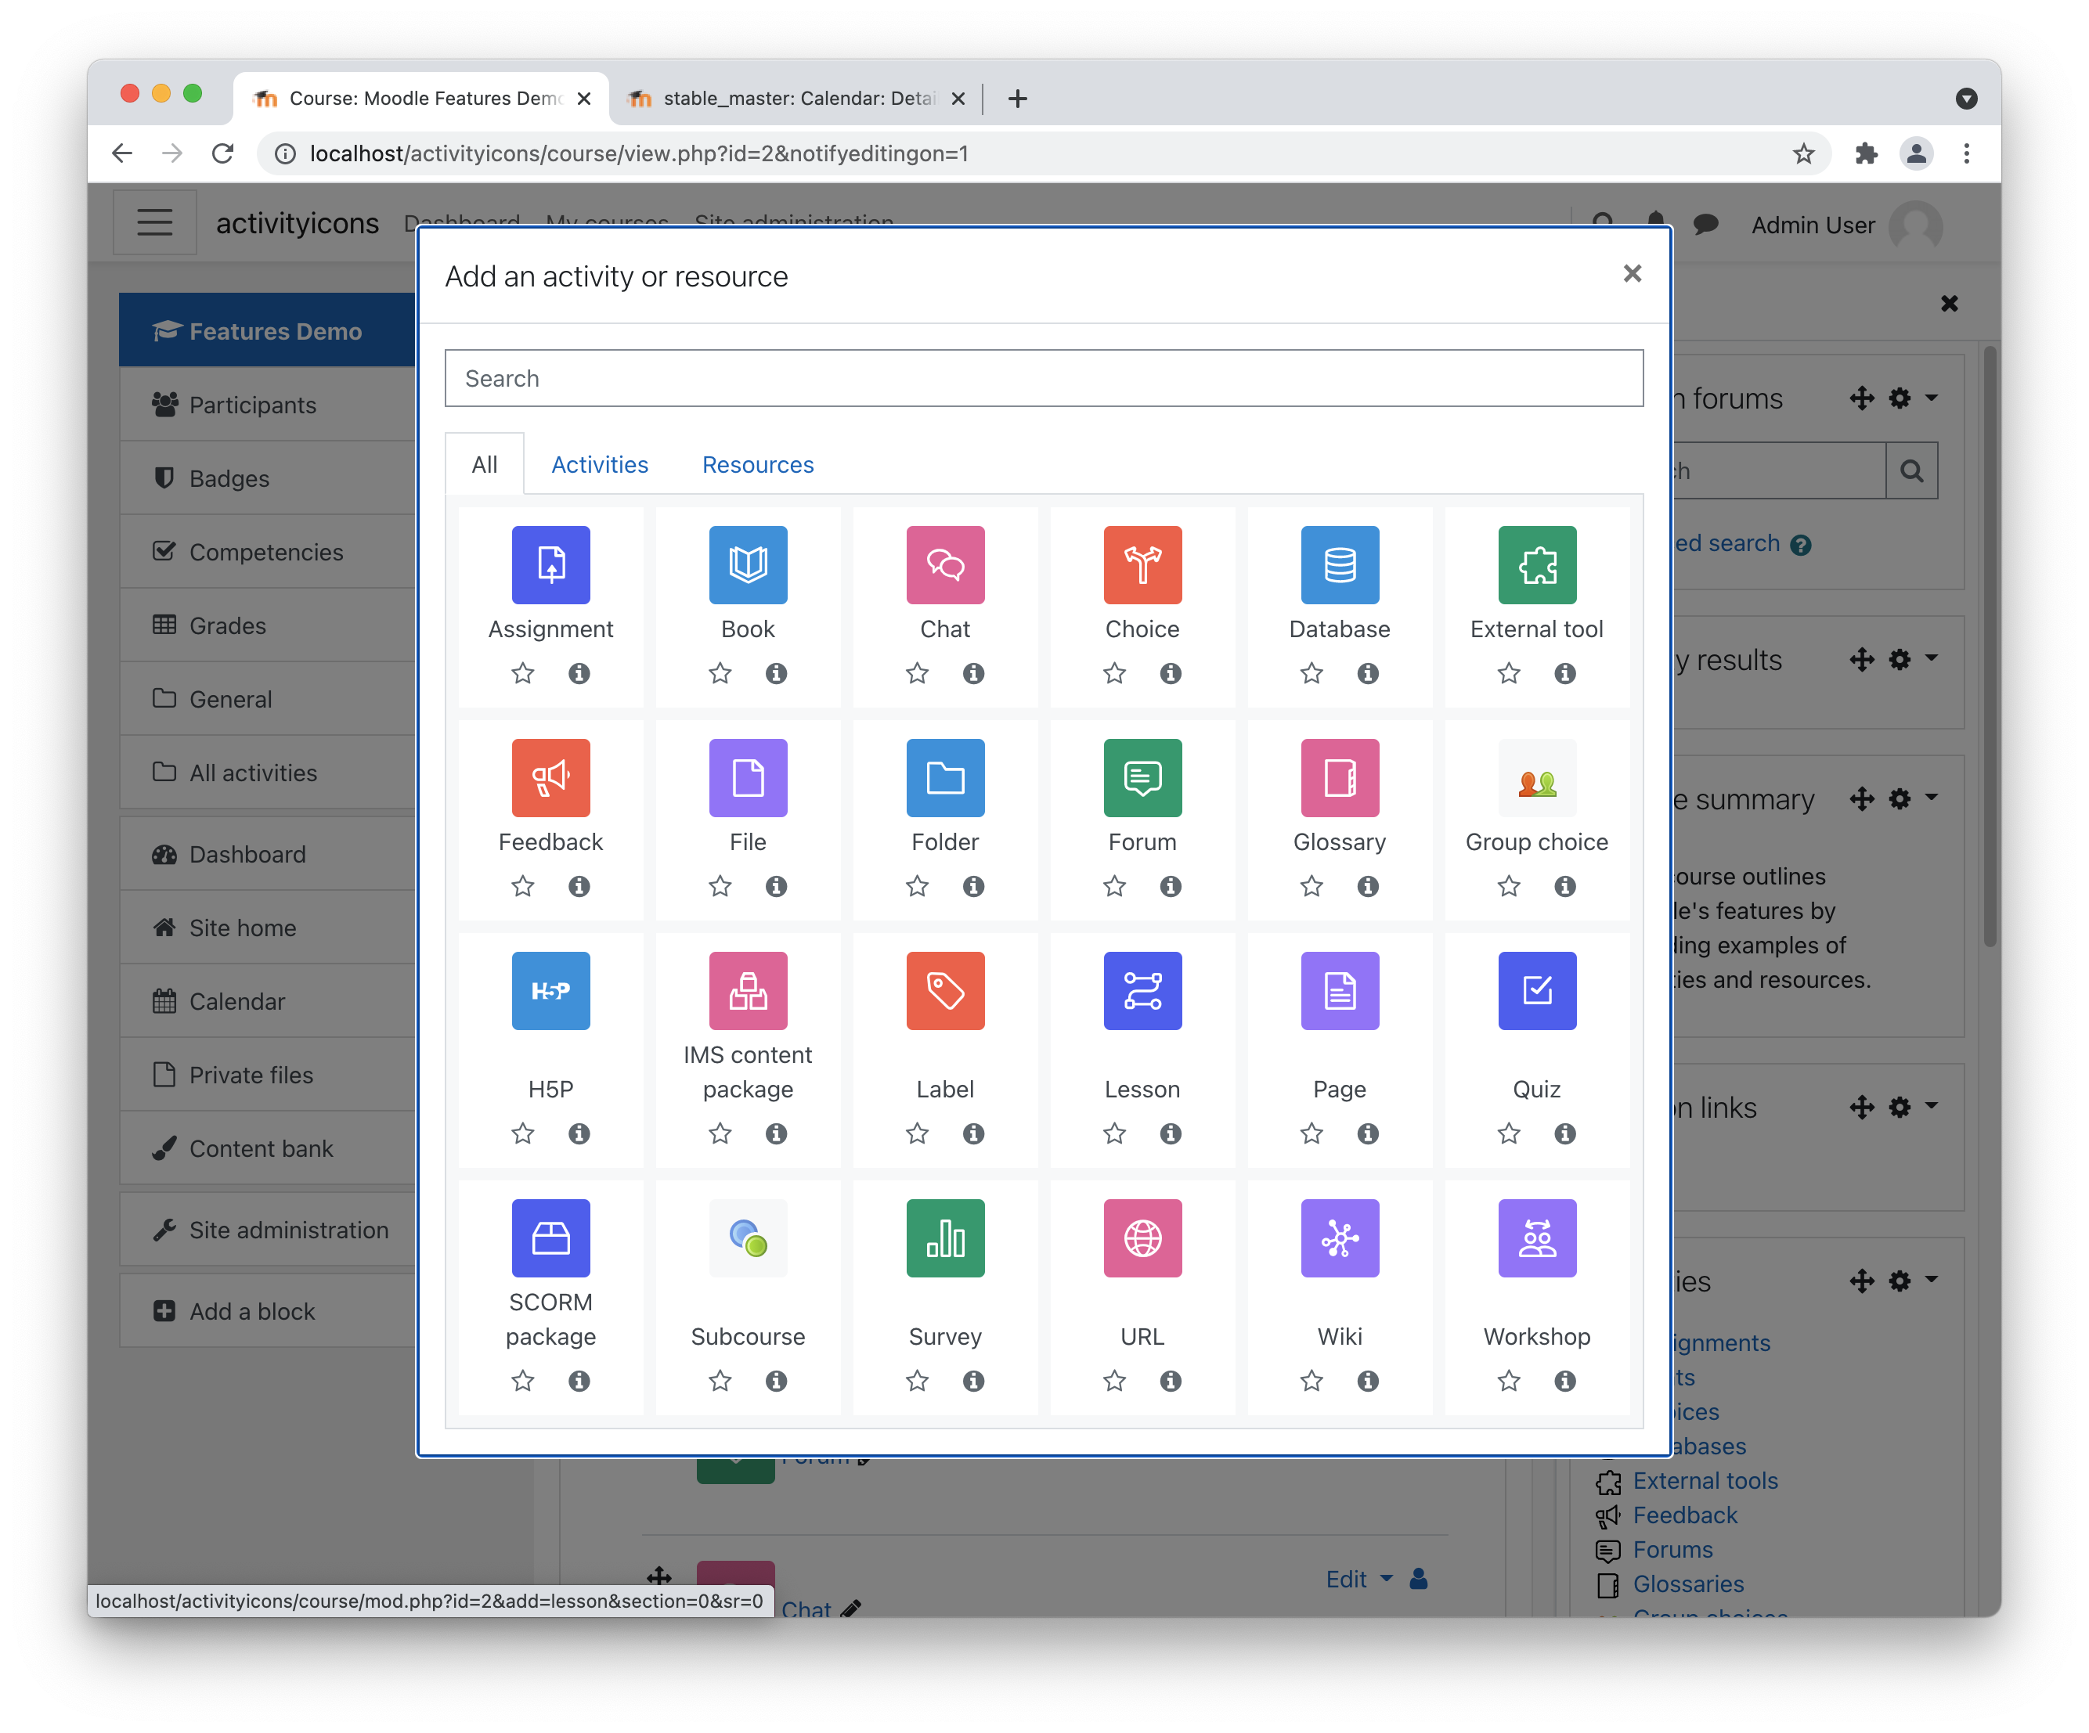This screenshot has width=2089, height=1733.
Task: Select the Subcourse activity icon
Action: [748, 1238]
